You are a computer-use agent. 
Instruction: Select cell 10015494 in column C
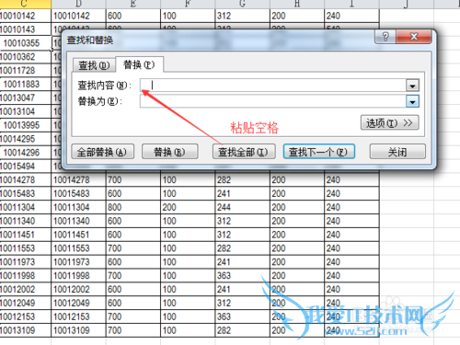click(26, 167)
